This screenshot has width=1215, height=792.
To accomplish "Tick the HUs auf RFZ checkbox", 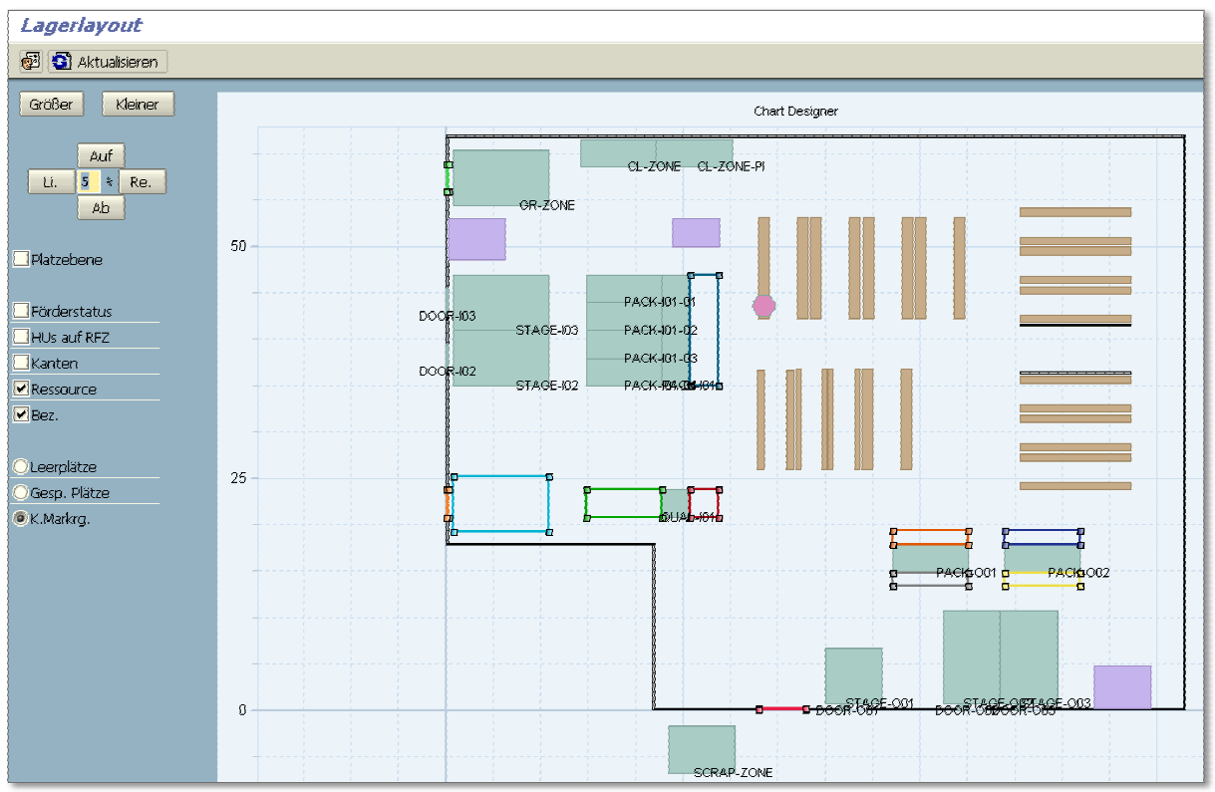I will coord(21,338).
